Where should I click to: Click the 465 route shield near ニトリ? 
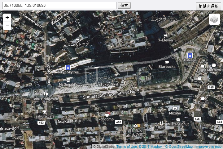pyautogui.click(x=211, y=87)
